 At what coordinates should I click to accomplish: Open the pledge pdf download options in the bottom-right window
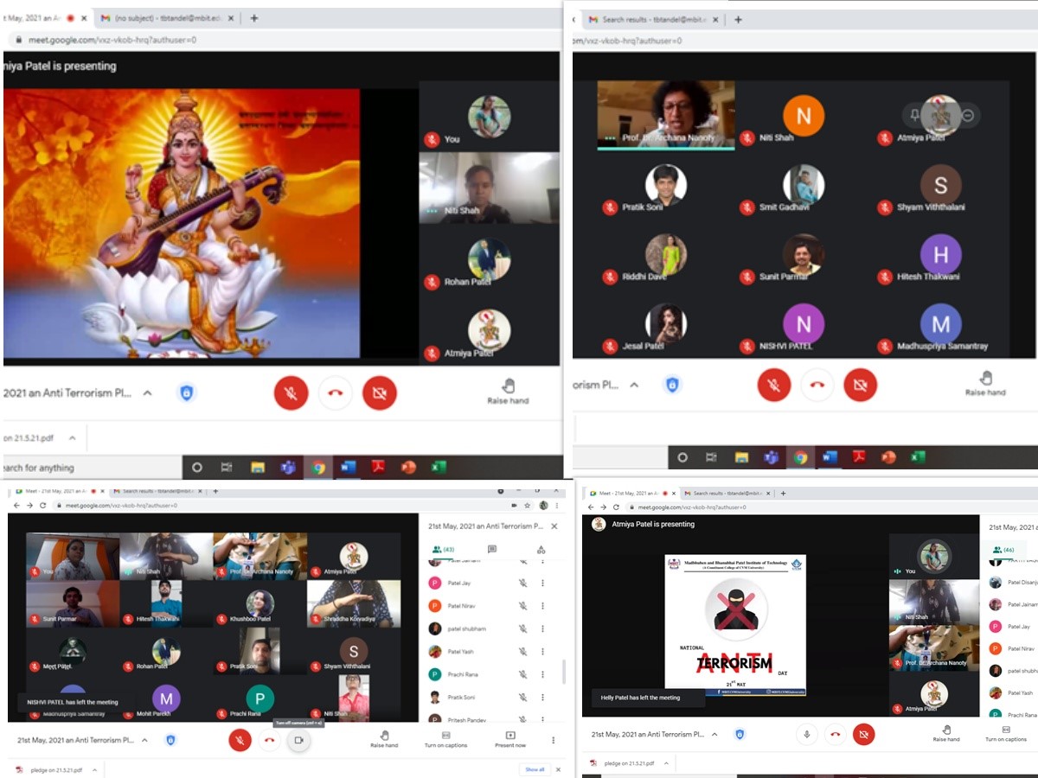coord(666,763)
